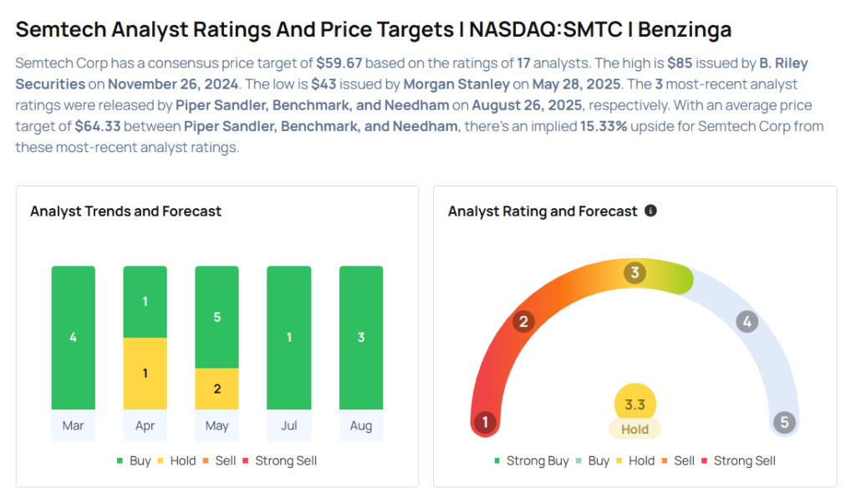Toggle the Hold legend in the trends chart

177,460
